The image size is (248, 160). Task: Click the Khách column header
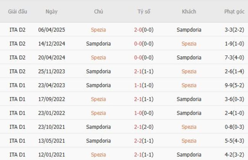(x=189, y=11)
